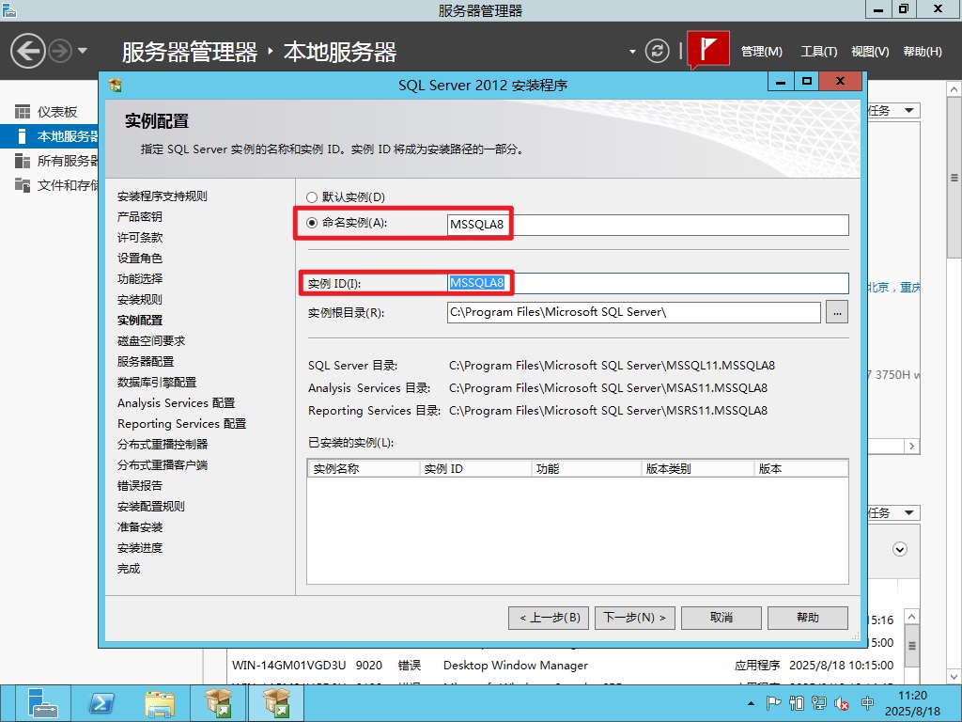Image resolution: width=962 pixels, height=722 pixels.
Task: Open the 文件和存储 sidebar icon
Action: pyautogui.click(x=23, y=185)
